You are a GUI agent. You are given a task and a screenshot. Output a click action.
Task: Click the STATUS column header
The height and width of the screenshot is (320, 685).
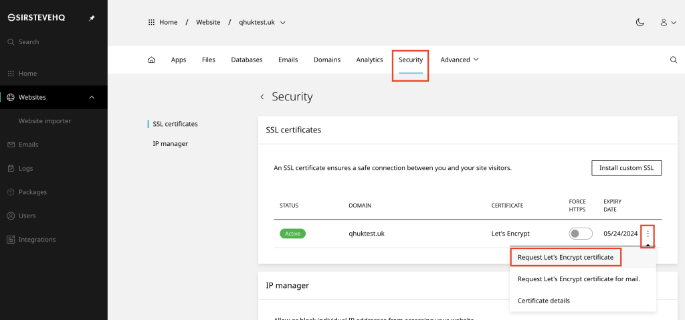pos(289,206)
